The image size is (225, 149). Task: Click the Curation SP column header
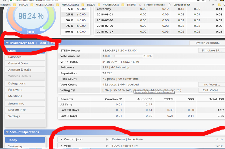pos(114,99)
